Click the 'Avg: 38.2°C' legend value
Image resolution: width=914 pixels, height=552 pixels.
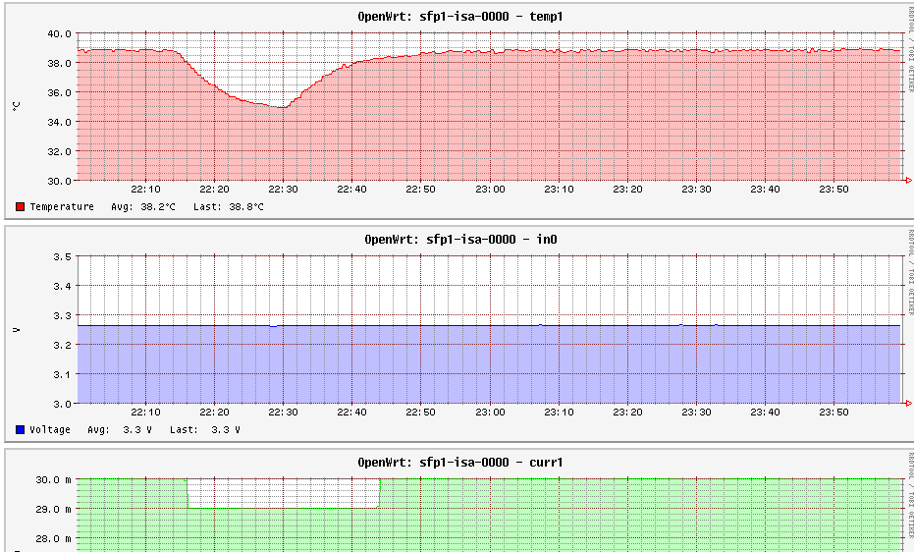(142, 207)
